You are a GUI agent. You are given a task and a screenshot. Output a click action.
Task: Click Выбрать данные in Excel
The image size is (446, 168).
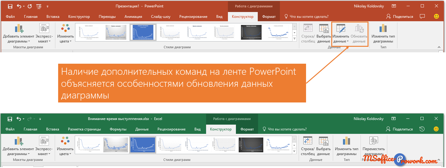[x=324, y=146]
